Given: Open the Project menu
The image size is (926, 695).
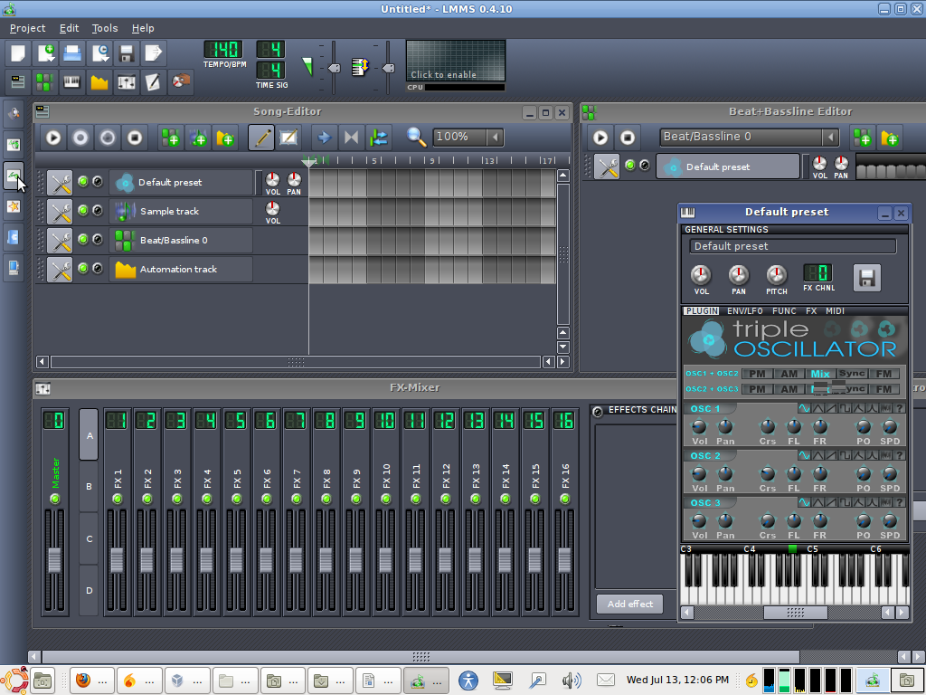Looking at the screenshot, I should tap(27, 28).
